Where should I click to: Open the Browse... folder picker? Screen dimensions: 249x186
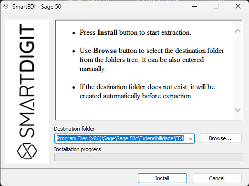coord(221,138)
